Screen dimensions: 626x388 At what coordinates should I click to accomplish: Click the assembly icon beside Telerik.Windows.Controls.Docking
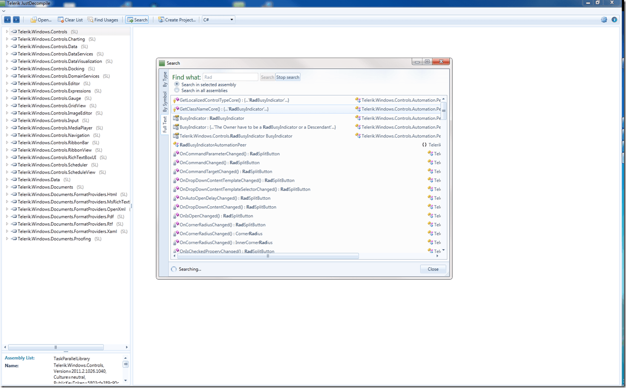click(14, 69)
